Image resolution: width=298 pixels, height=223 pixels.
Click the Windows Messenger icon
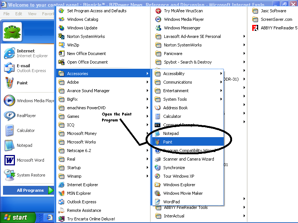click(158, 28)
